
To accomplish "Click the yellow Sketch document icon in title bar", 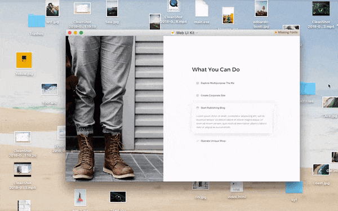I will [173, 33].
